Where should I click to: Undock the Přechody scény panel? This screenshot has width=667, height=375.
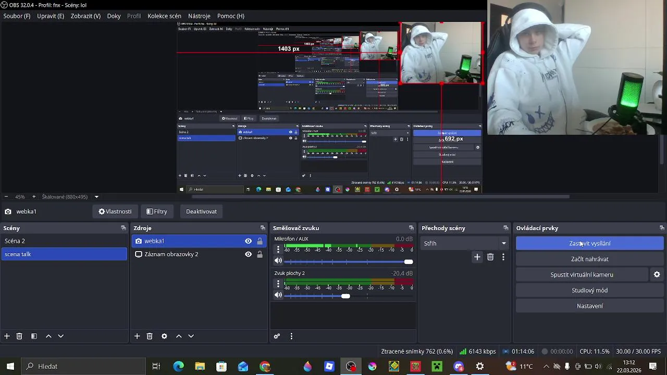(505, 228)
